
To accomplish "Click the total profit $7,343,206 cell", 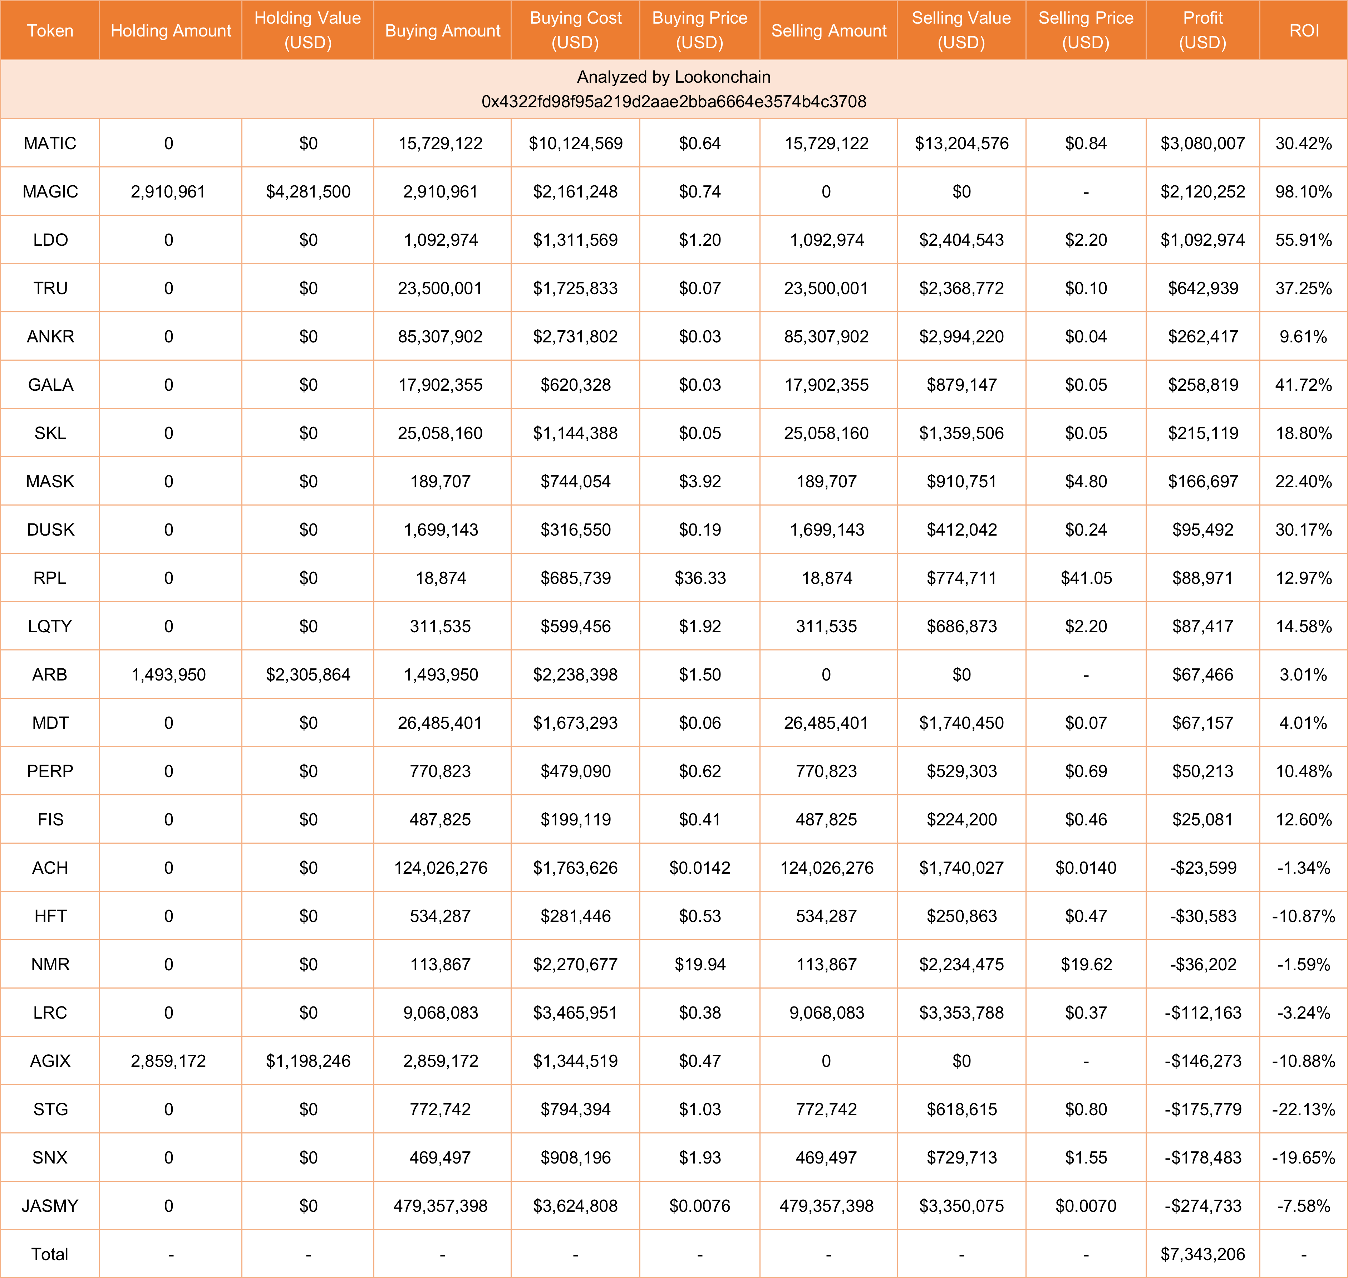I will (1202, 1254).
